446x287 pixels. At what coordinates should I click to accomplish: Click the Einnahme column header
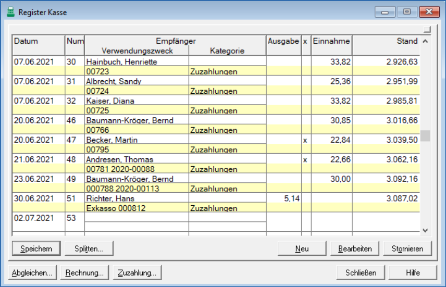[332, 45]
